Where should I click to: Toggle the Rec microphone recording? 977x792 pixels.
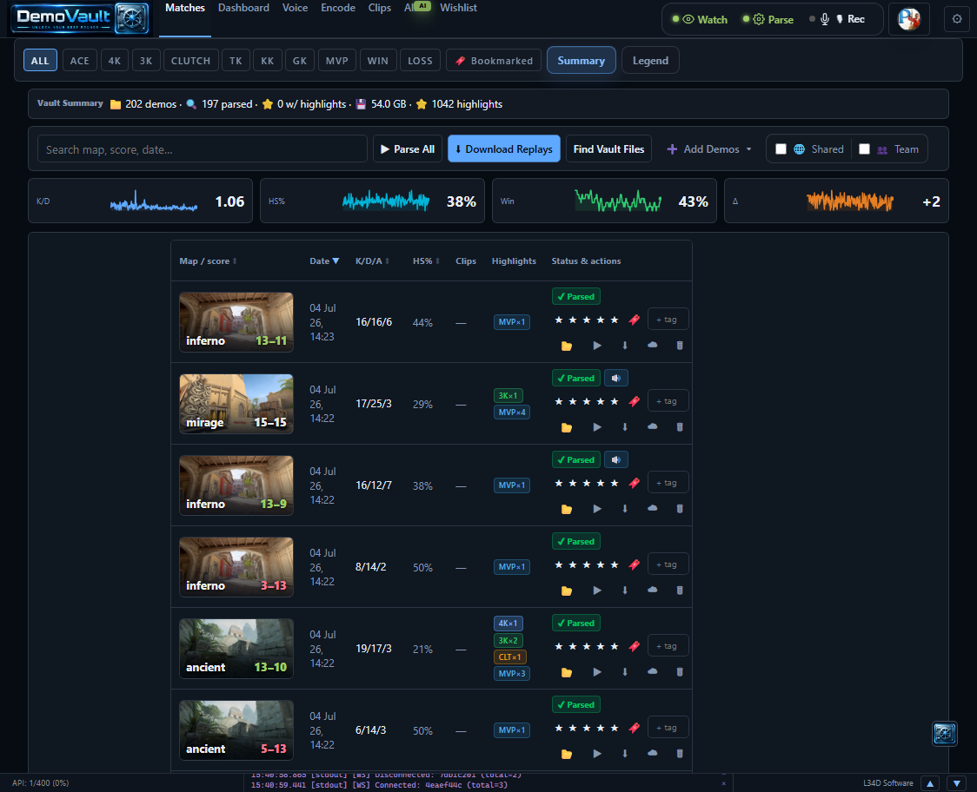point(837,19)
